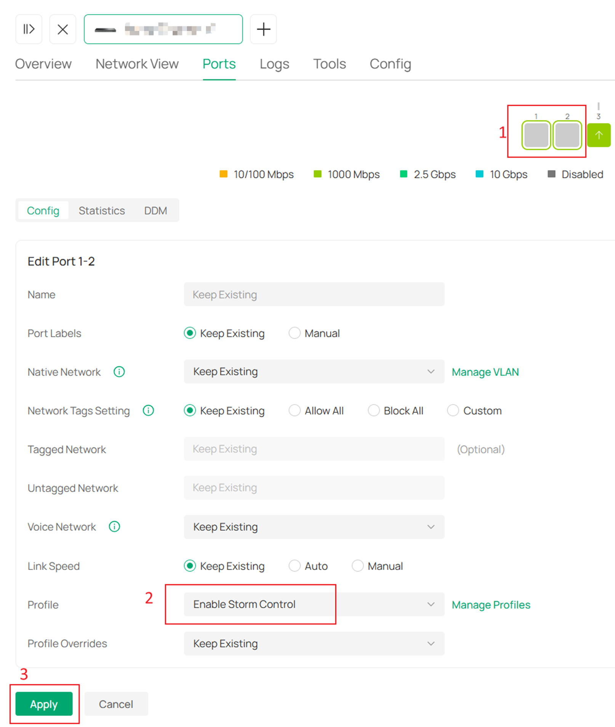The image size is (615, 727).
Task: Select Manual for Port Labels
Action: pyautogui.click(x=295, y=333)
